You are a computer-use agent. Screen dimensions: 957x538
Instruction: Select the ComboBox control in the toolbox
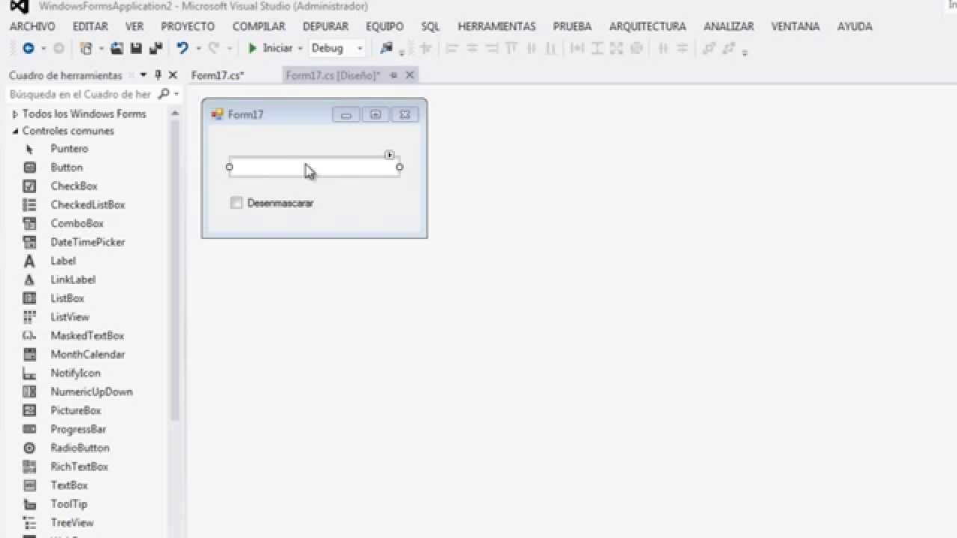[77, 223]
